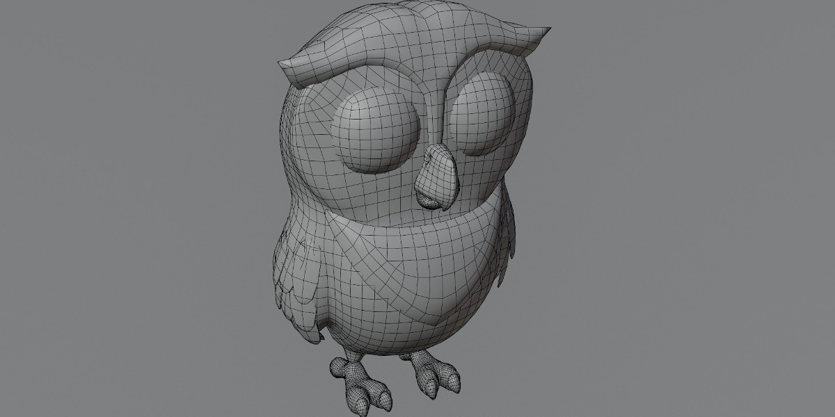Screen dimensions: 835x417
Task: Click empty gray background right of the owl
Action: pyautogui.click(x=696, y=208)
